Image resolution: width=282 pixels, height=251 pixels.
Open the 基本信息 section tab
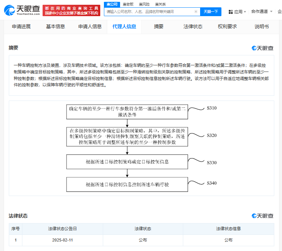click(55, 26)
